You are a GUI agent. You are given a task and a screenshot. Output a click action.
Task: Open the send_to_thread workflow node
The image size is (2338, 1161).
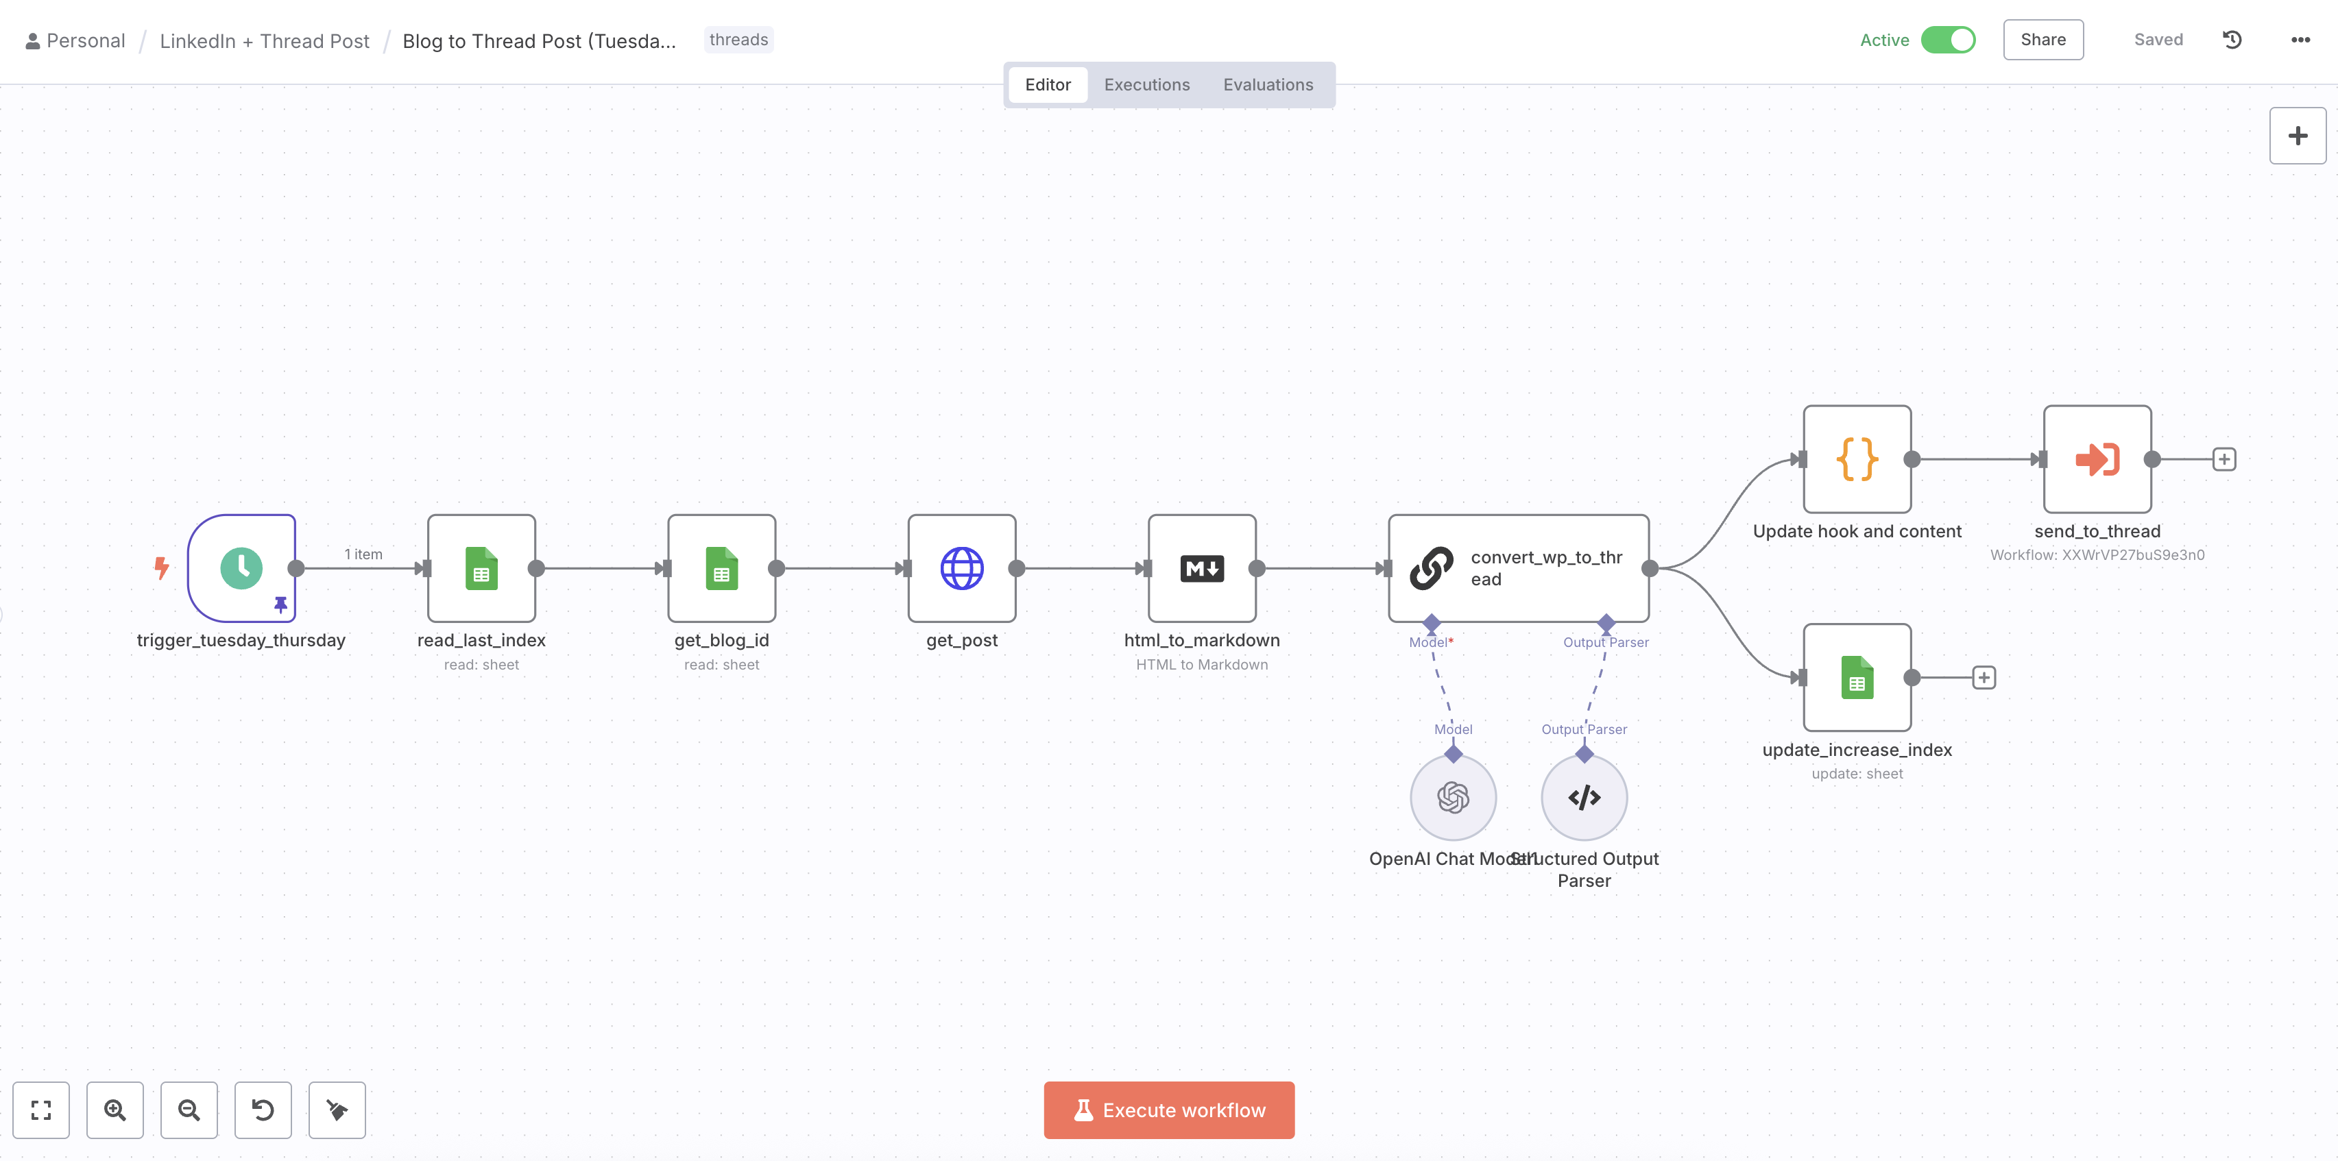[x=2097, y=459]
